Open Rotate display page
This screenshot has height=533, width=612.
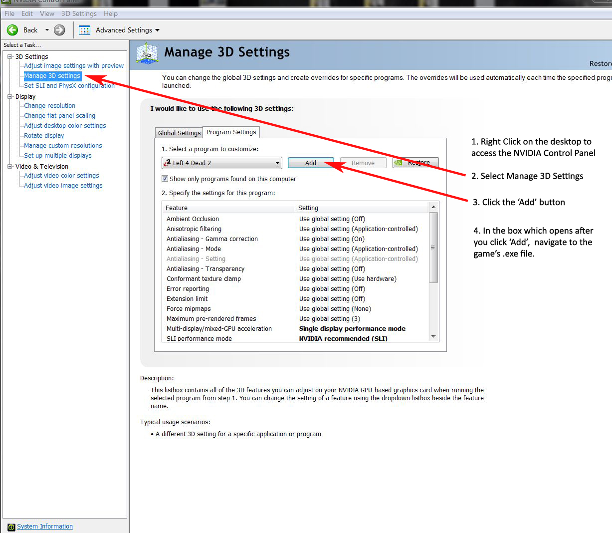(44, 135)
